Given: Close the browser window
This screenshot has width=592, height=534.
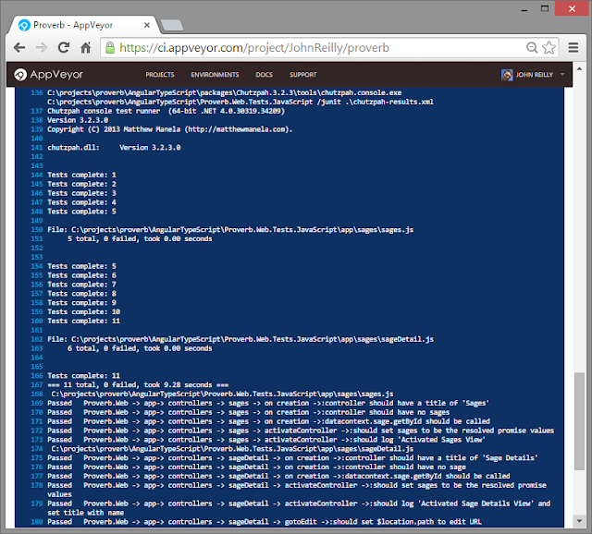Looking at the screenshot, I should 572,8.
